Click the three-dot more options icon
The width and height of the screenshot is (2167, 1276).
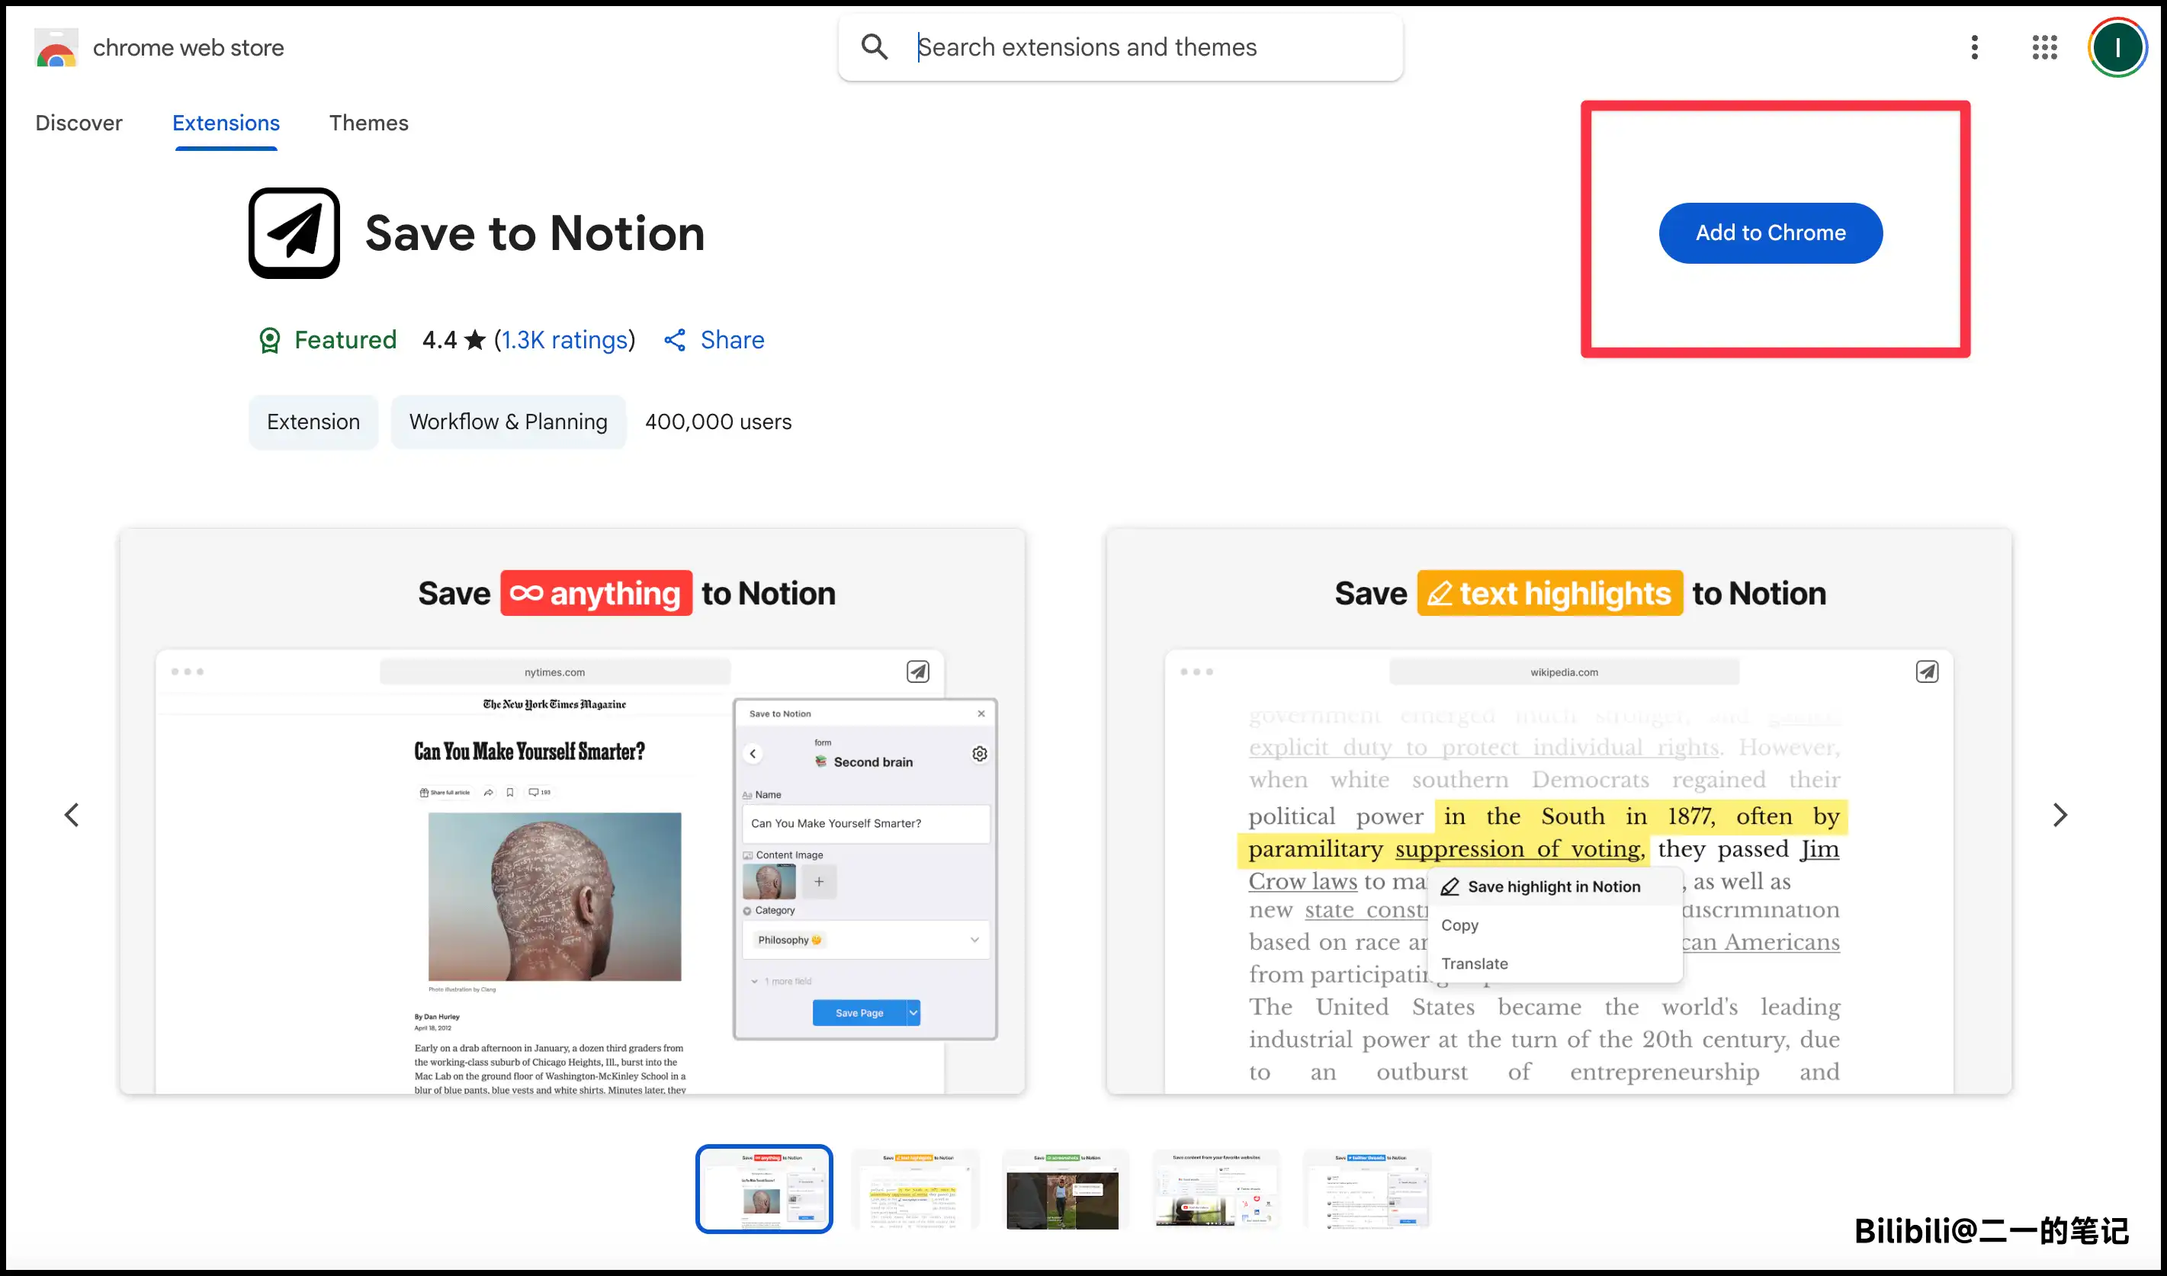[1974, 47]
